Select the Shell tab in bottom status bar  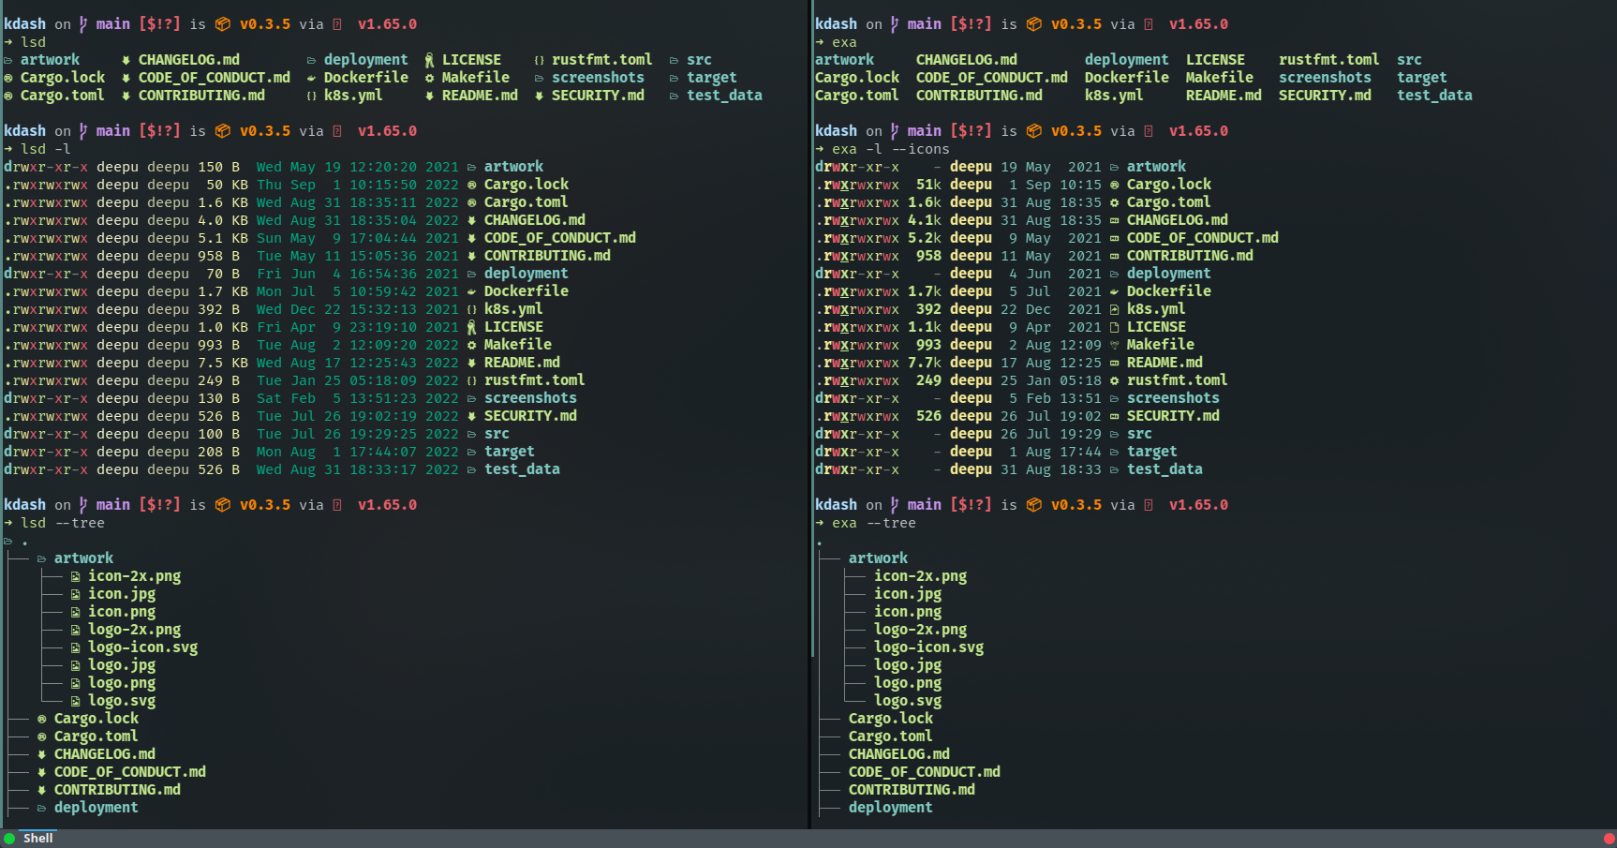[x=37, y=839]
